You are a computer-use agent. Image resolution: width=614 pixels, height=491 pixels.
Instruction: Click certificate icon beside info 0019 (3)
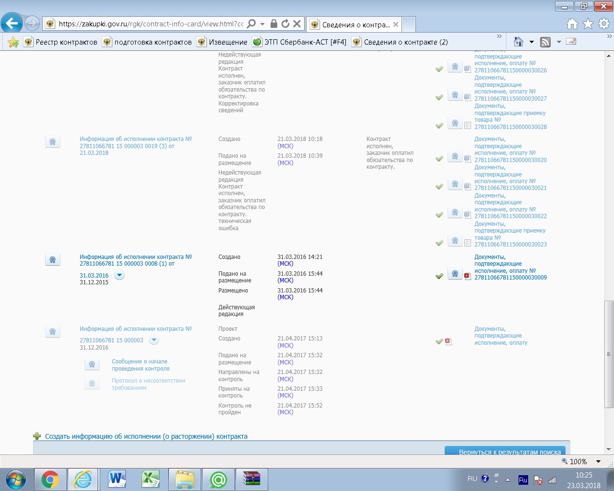coord(53,142)
